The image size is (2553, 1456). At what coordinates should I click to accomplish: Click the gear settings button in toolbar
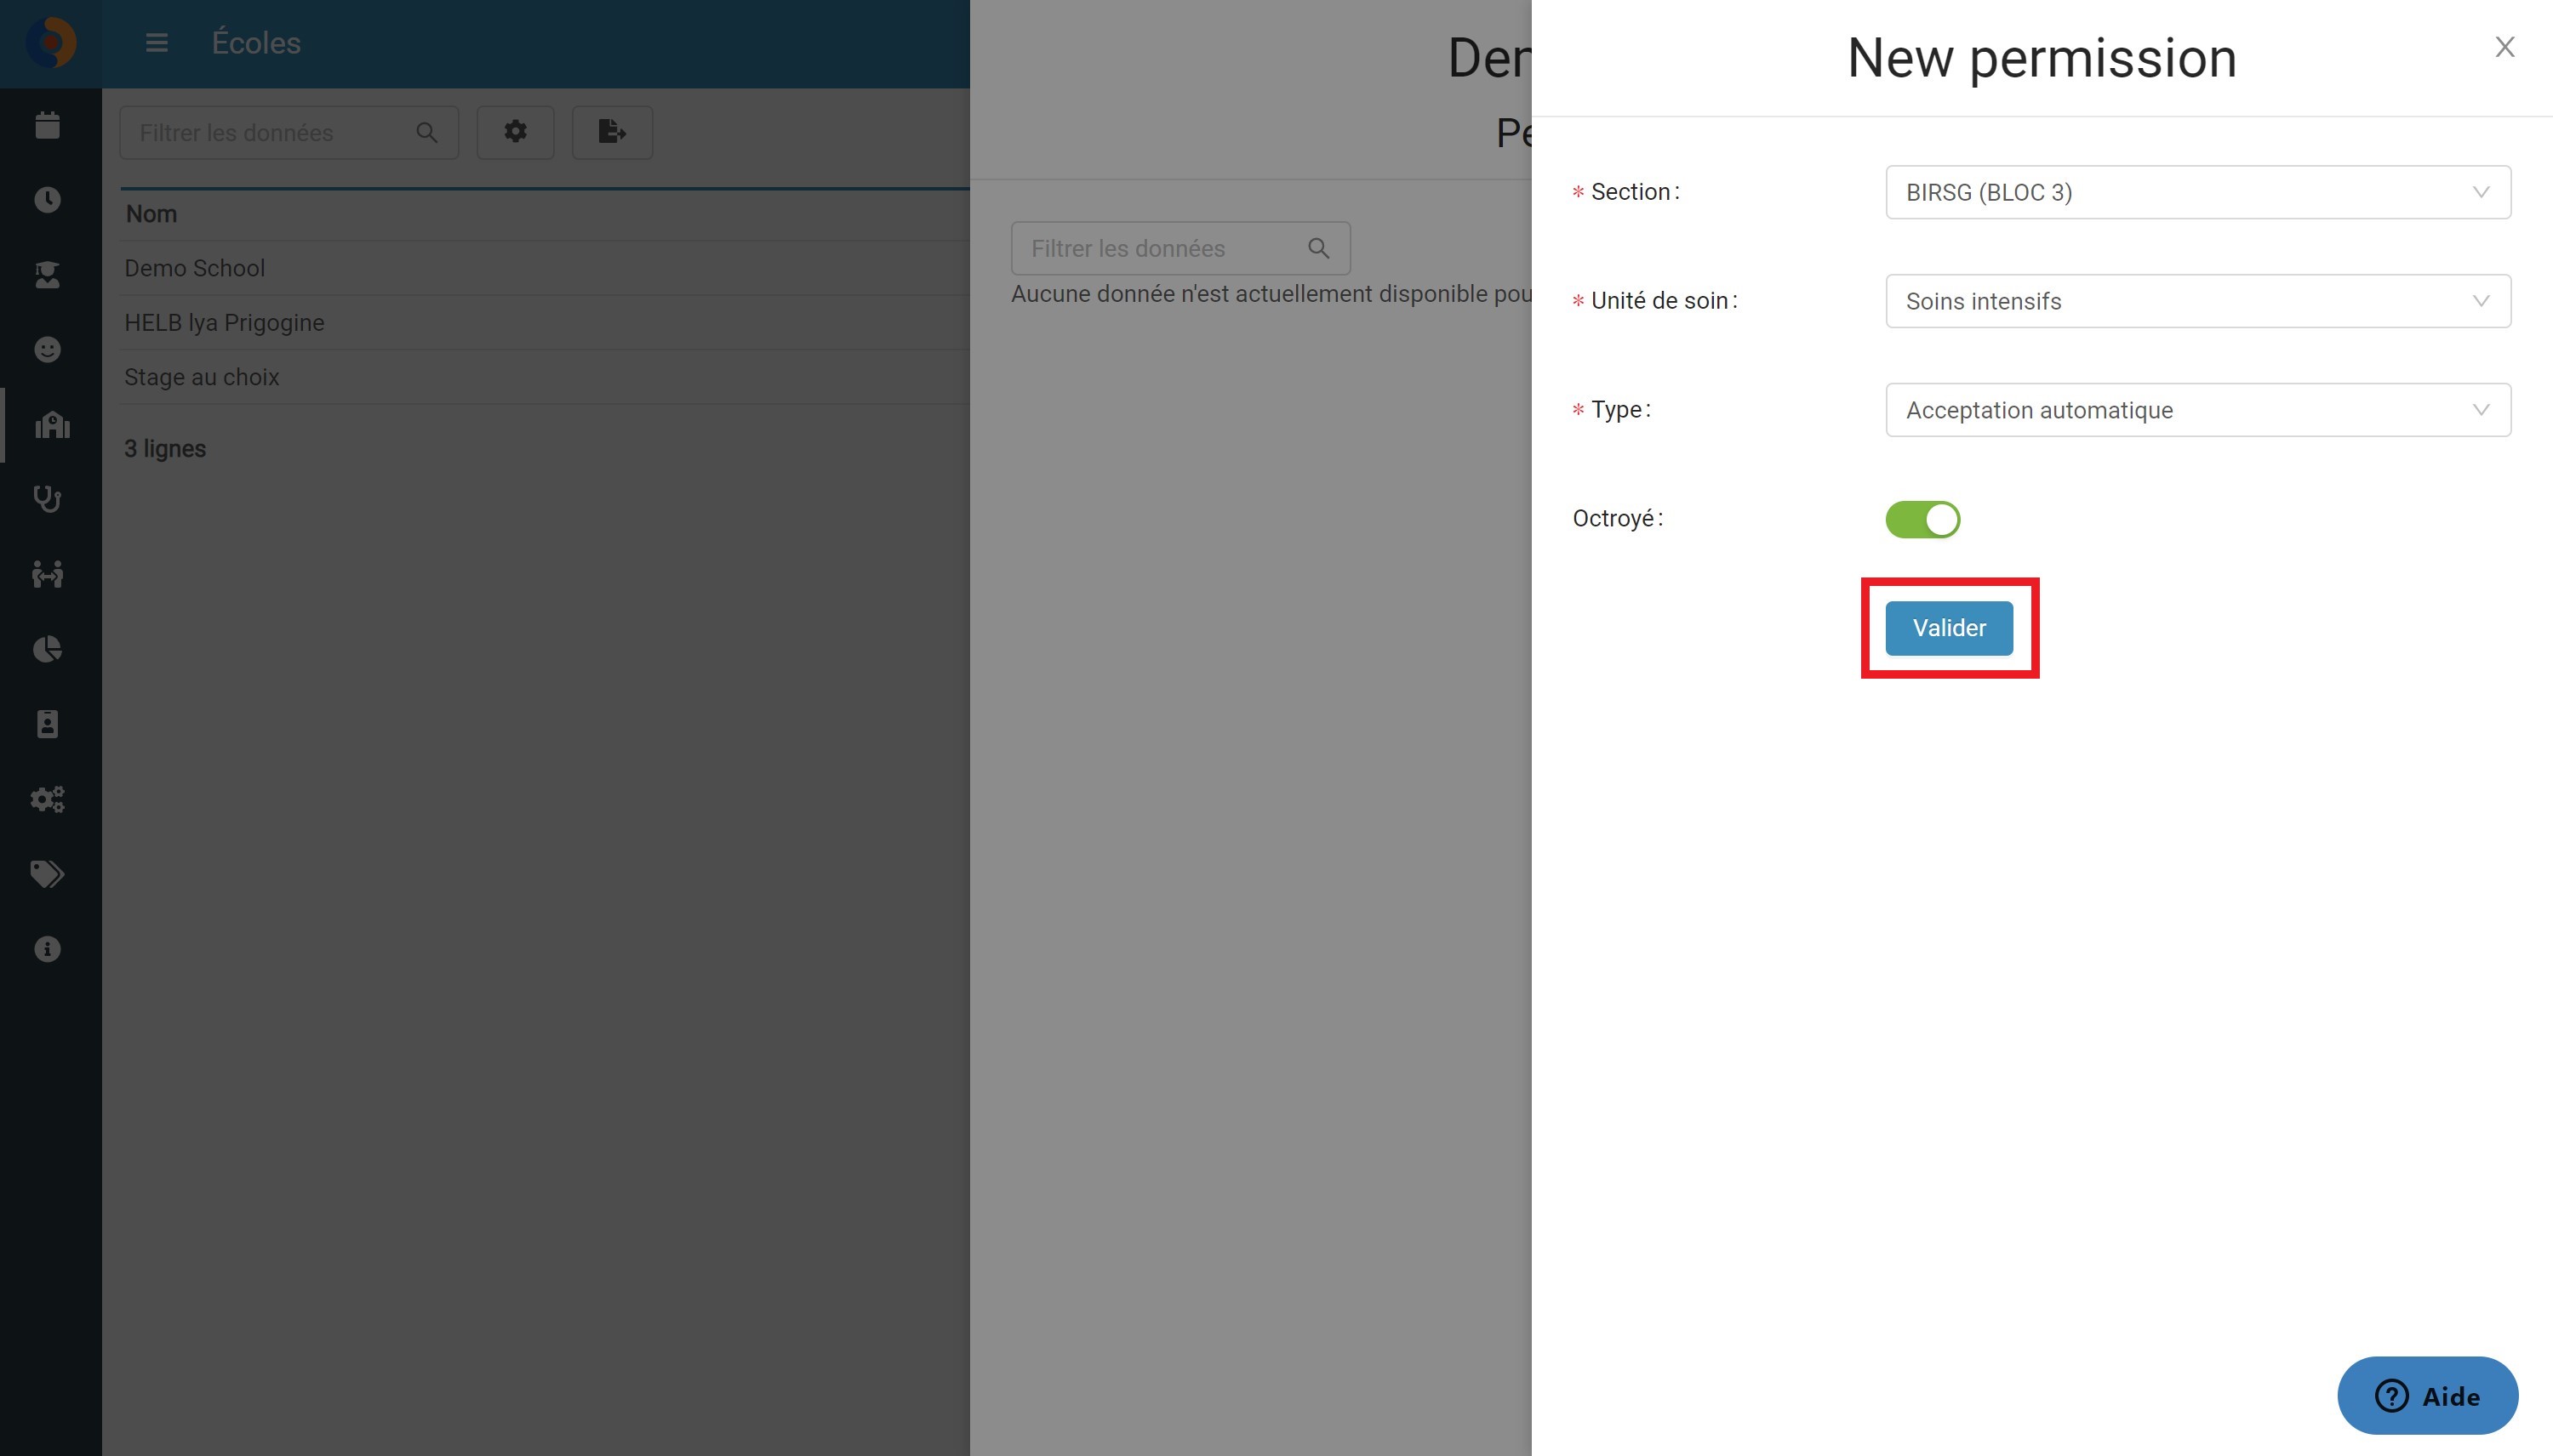515,132
